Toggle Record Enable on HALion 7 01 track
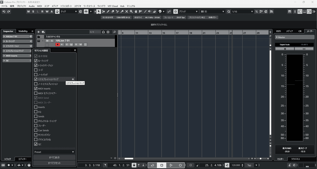Viewport: 317px width, 169px height. (x=57, y=45)
